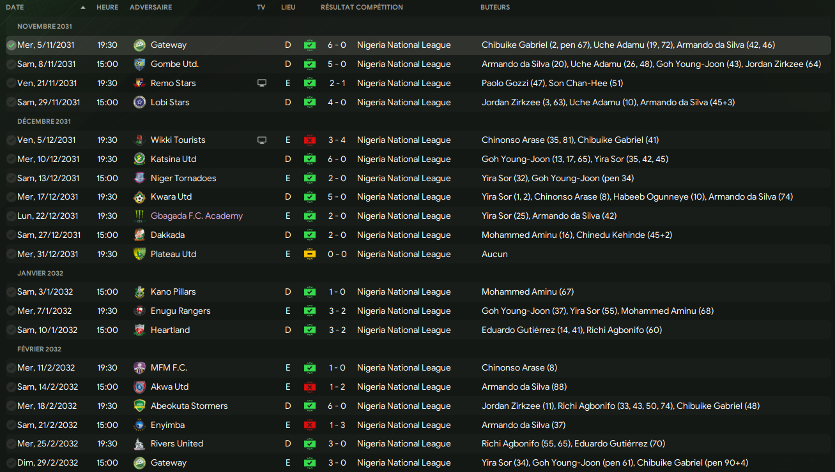
Task: Sort by the COMPÉTITION column header
Action: (379, 8)
